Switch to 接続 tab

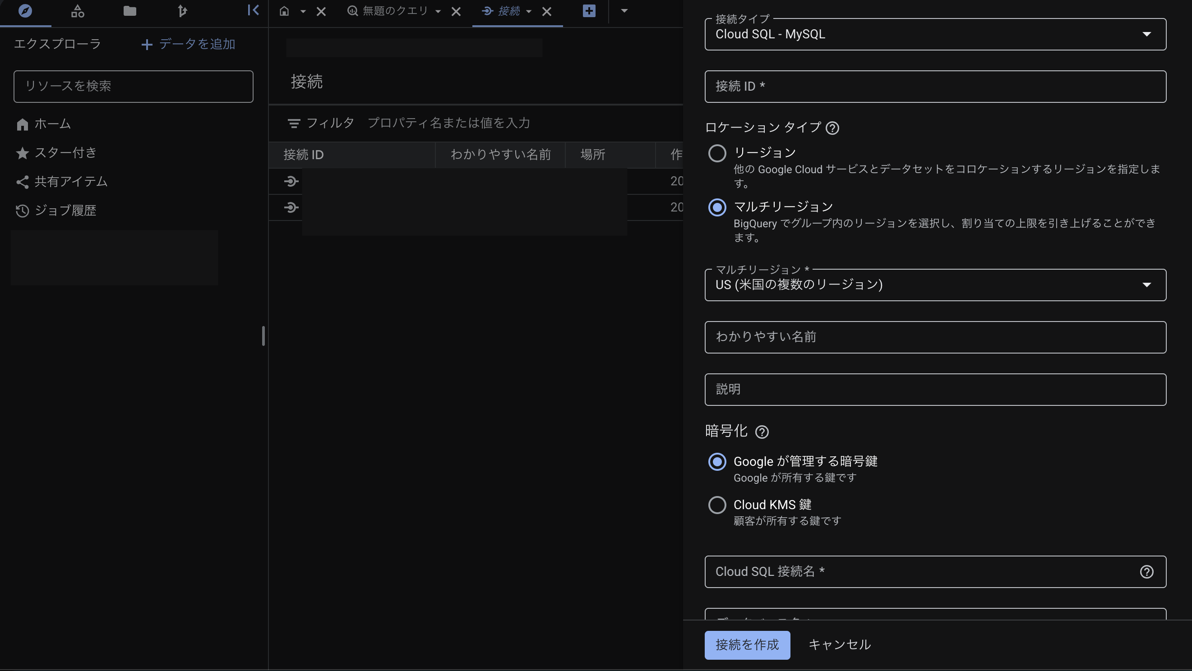coord(501,11)
